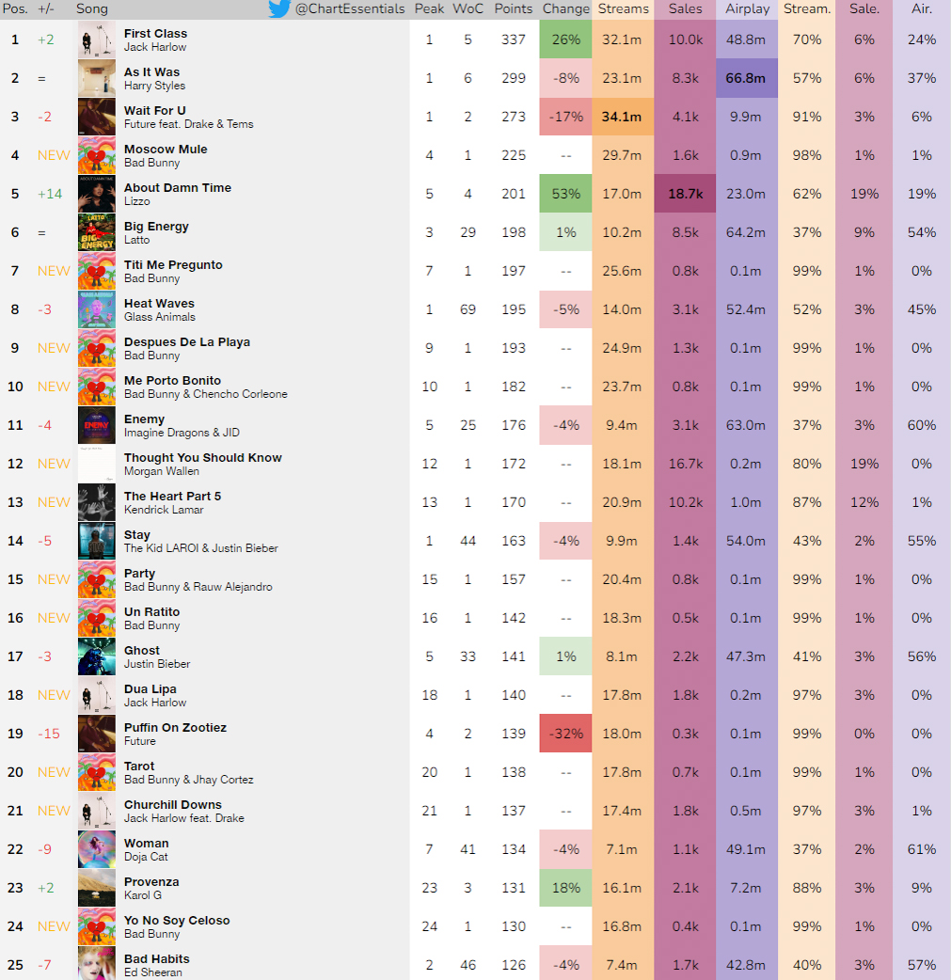951x980 pixels.
Task: Select the 18% change cell for Provenza
Action: [566, 888]
